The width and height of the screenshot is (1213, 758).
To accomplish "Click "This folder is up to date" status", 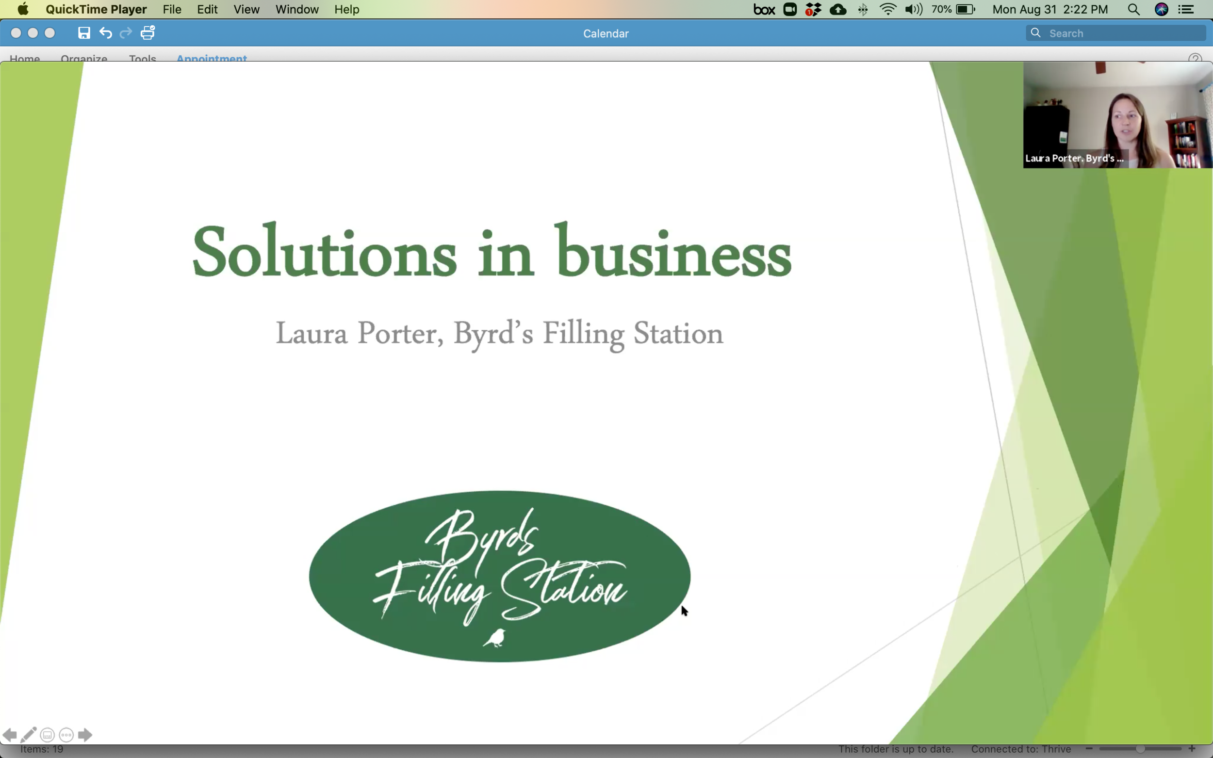I will (x=896, y=749).
